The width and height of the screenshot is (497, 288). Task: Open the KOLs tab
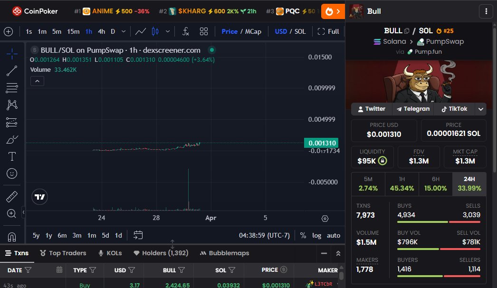click(110, 253)
